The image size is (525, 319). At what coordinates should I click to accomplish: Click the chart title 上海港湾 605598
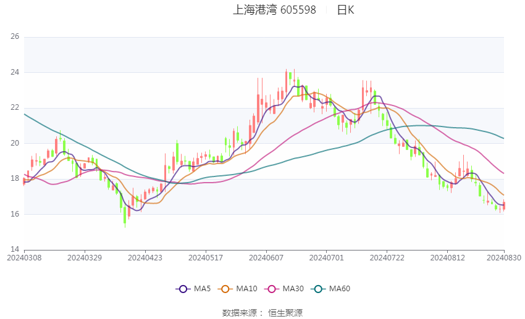coord(274,10)
